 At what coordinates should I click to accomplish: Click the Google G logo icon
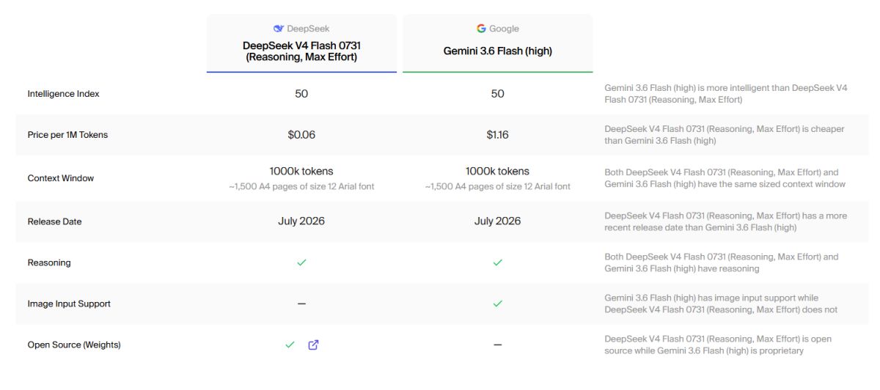[x=481, y=29]
